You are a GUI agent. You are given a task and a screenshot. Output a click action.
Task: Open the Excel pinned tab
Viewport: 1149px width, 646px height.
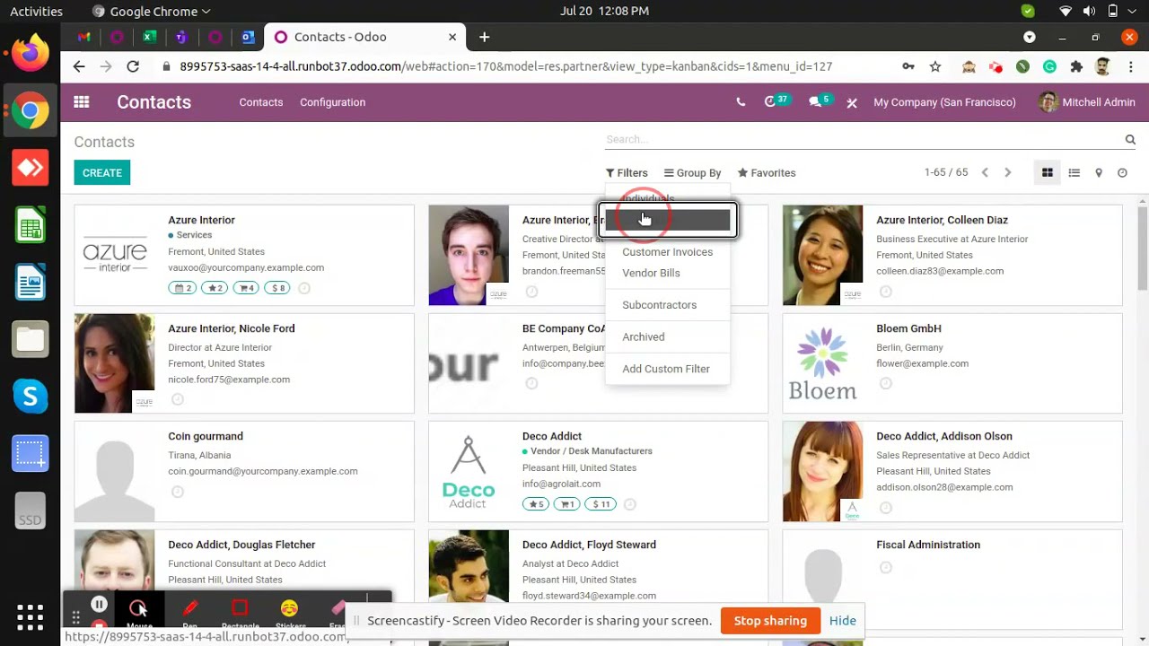149,37
